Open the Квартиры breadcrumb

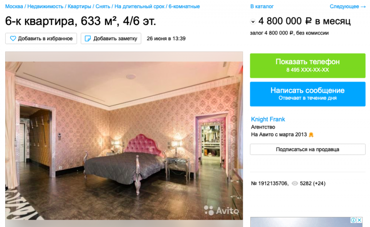[x=79, y=7]
